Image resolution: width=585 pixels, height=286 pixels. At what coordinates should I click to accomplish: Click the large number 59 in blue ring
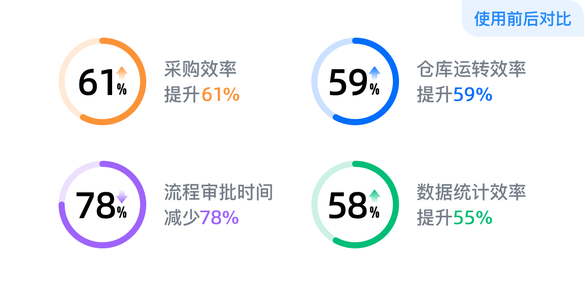pos(349,82)
